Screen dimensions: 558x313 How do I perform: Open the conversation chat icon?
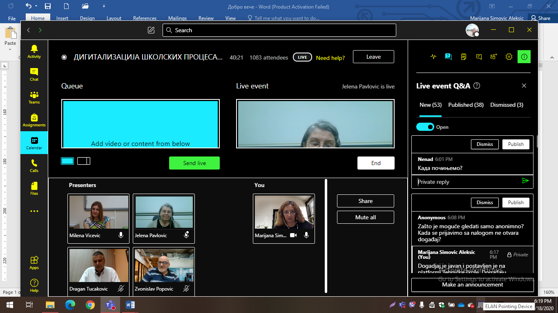coord(479,57)
